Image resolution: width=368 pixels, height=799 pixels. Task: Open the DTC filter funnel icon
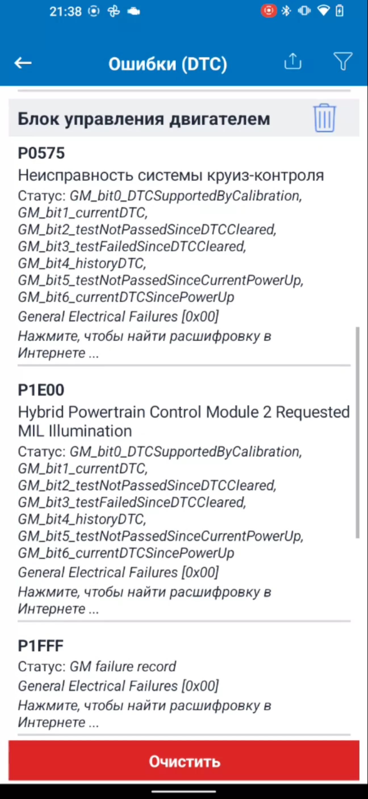(x=343, y=61)
